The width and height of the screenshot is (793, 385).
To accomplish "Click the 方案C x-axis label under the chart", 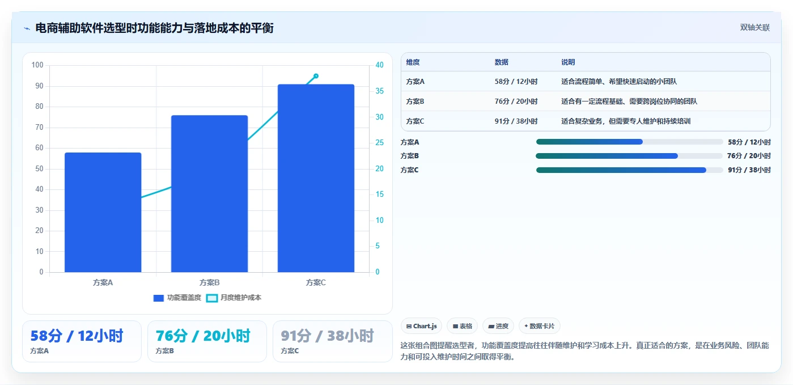I will [316, 282].
